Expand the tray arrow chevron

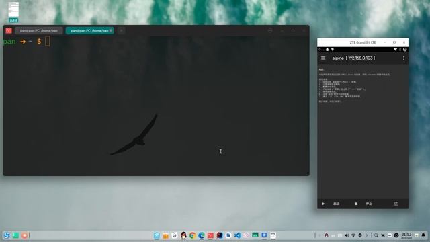coord(367,235)
